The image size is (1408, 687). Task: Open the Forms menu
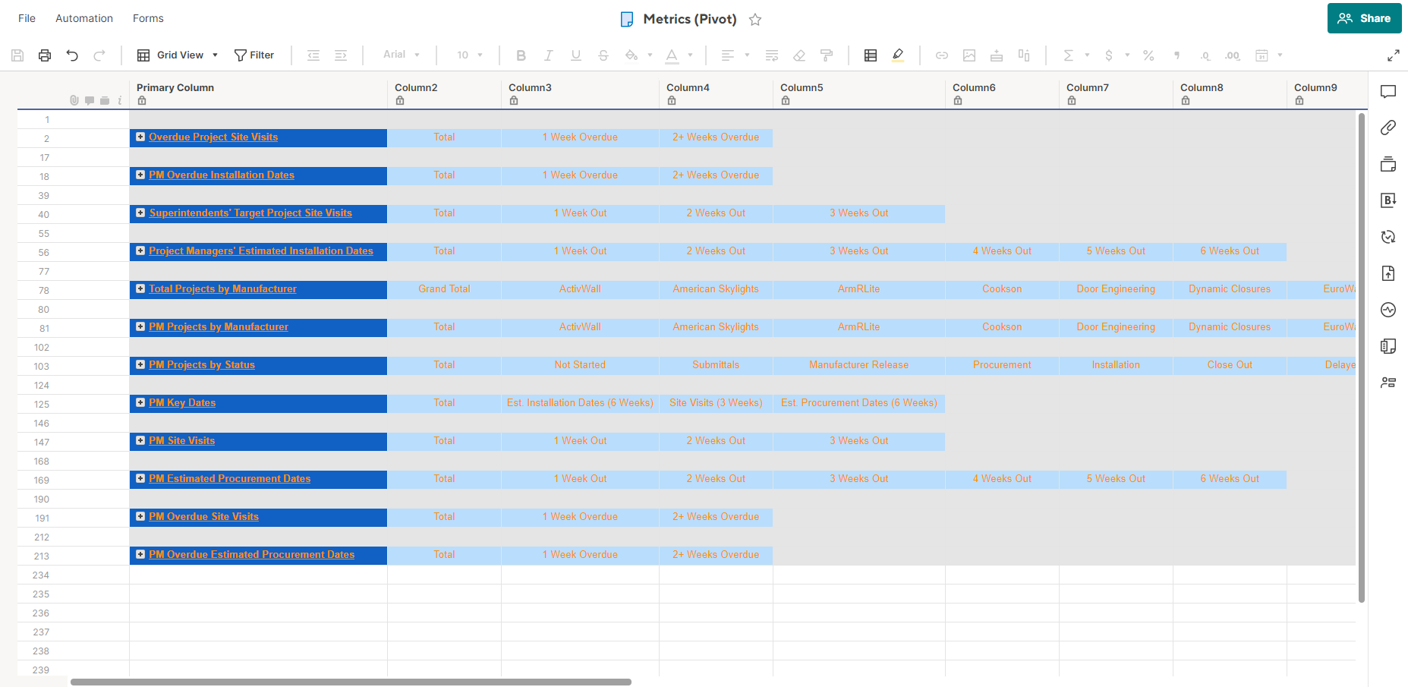click(148, 18)
